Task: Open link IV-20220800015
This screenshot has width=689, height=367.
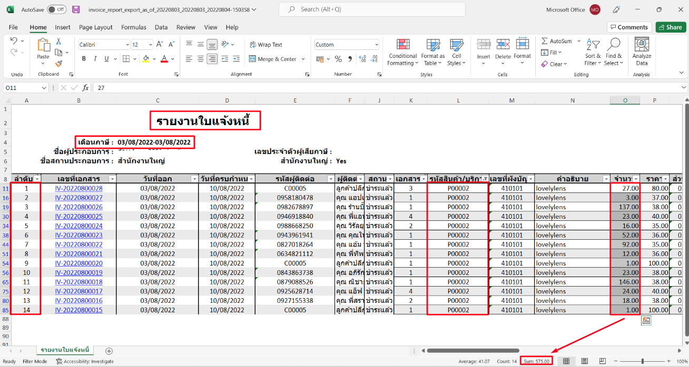Action: coord(78,310)
